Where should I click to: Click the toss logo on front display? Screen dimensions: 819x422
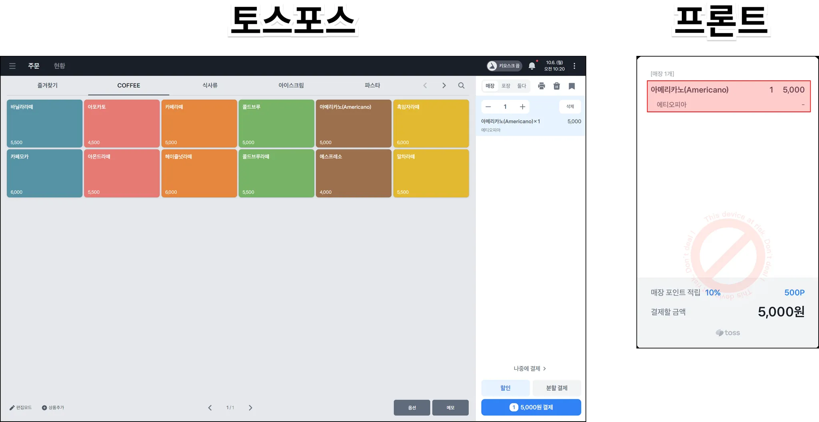728,332
